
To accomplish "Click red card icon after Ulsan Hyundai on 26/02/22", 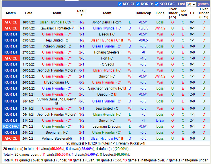I will pos(123,82).
